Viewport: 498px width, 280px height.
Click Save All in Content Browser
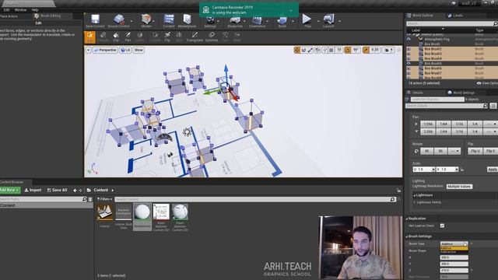(x=57, y=190)
